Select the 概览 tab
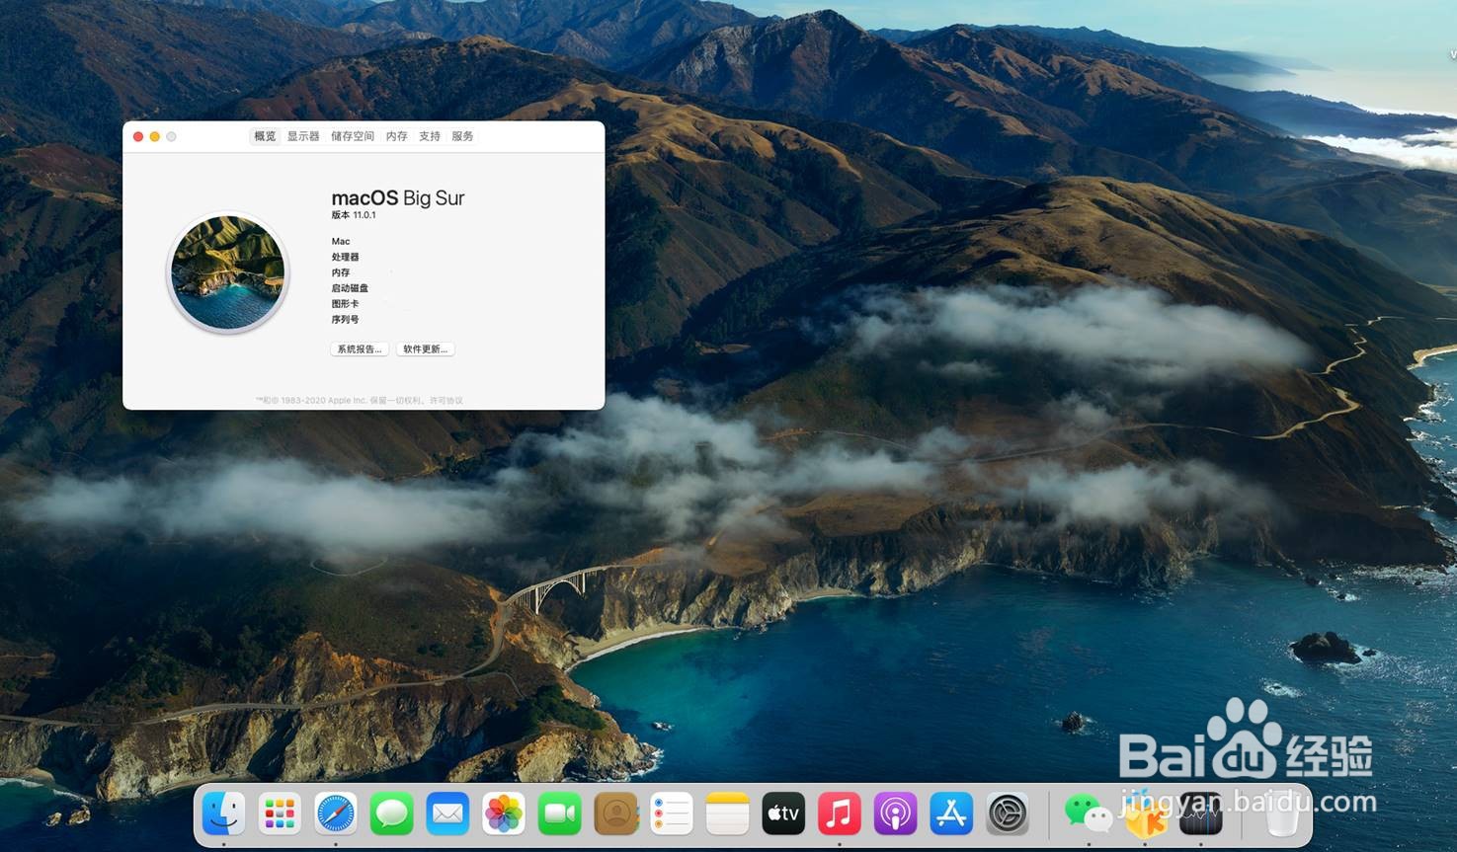Image resolution: width=1457 pixels, height=852 pixels. coord(265,136)
